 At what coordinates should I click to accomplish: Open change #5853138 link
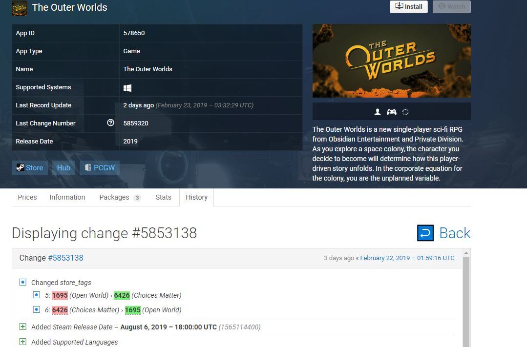coord(65,258)
